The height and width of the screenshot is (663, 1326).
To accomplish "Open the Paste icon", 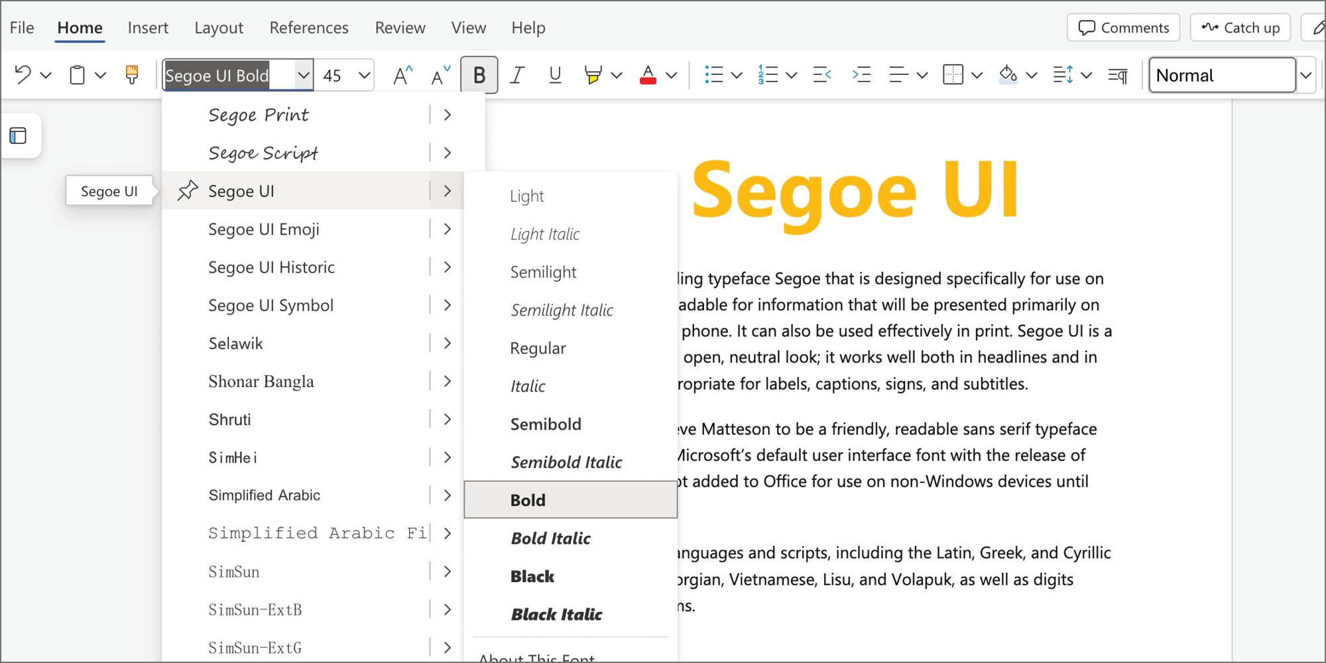I will point(77,74).
